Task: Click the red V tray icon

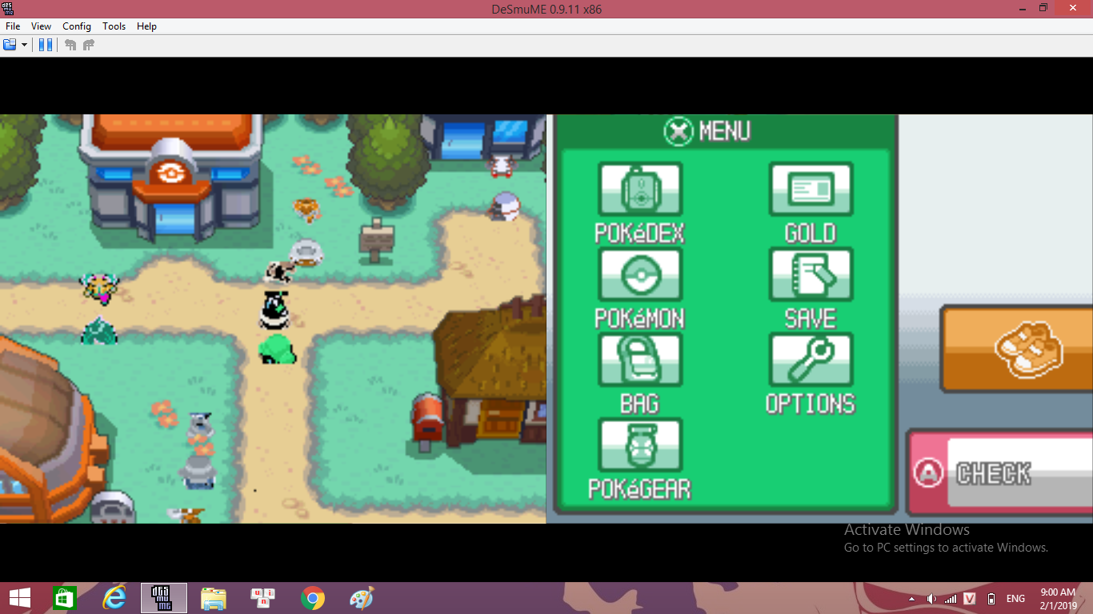Action: click(970, 599)
